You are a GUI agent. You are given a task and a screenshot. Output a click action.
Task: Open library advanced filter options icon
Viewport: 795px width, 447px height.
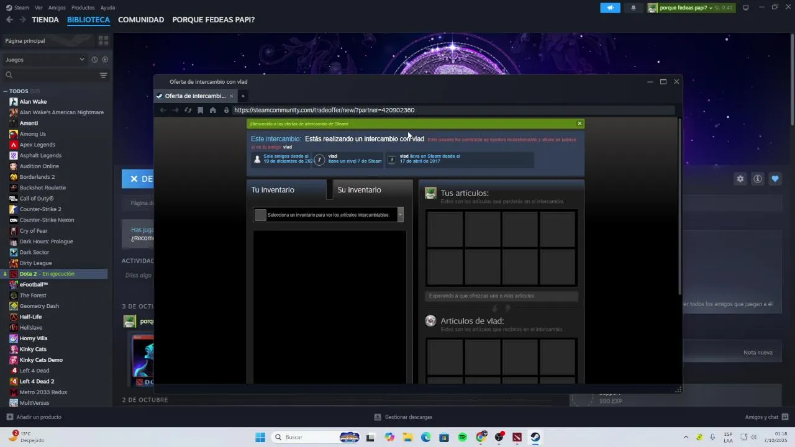(103, 75)
